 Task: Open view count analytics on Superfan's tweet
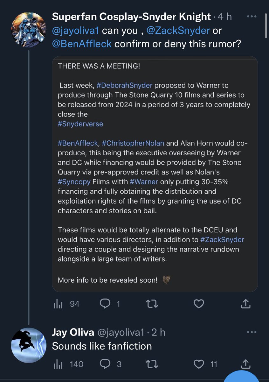66,304
